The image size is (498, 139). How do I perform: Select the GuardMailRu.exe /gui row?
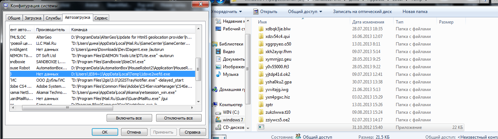[x=102, y=98]
